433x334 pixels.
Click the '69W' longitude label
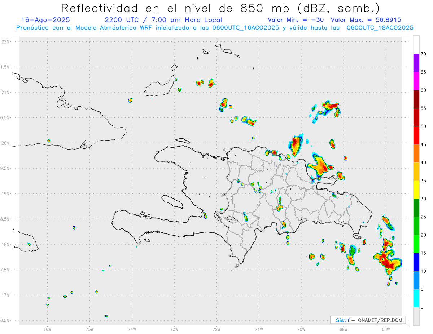344,329
